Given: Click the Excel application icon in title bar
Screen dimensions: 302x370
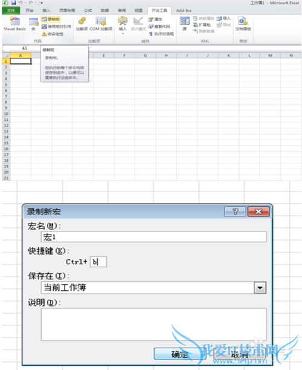Looking at the screenshot, I should click(5, 3).
